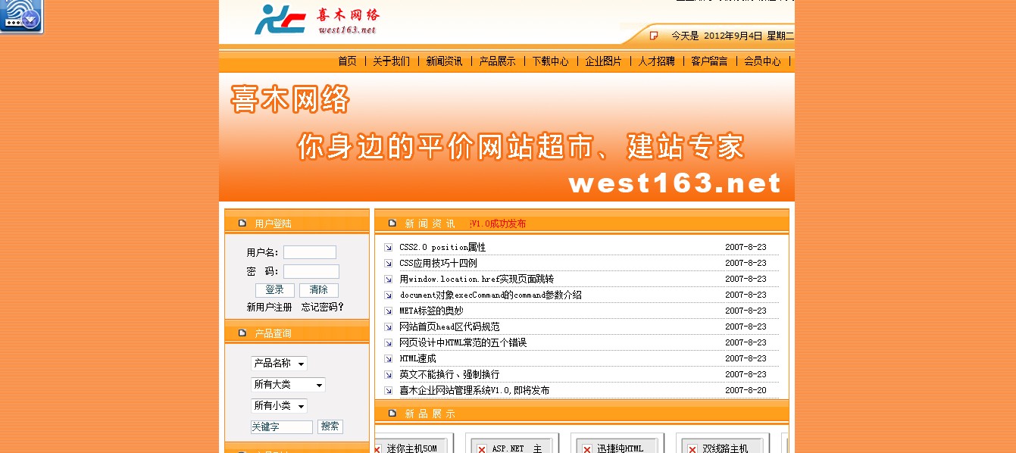
Task: Select the 人才招聘 navigation item
Action: 656,61
